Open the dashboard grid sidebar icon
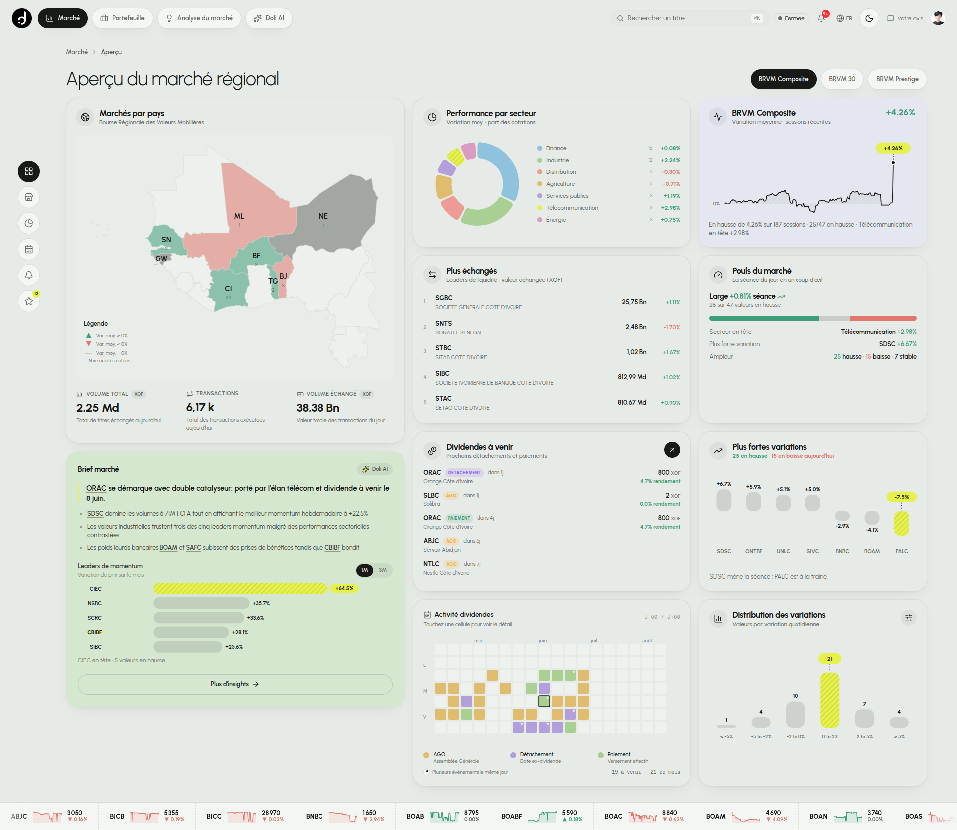 tap(29, 171)
